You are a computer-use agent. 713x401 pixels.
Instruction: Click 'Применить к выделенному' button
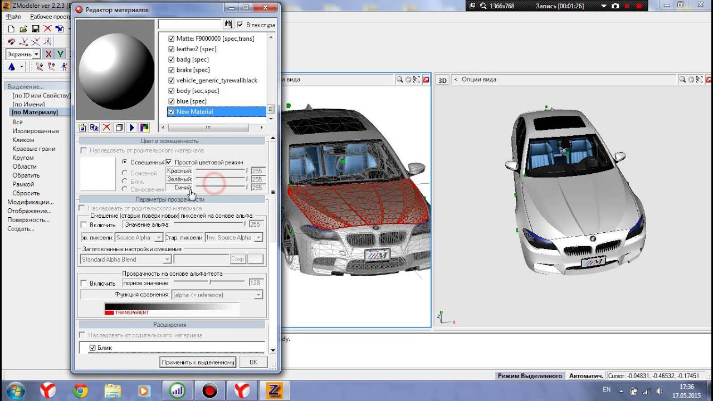[x=198, y=362]
